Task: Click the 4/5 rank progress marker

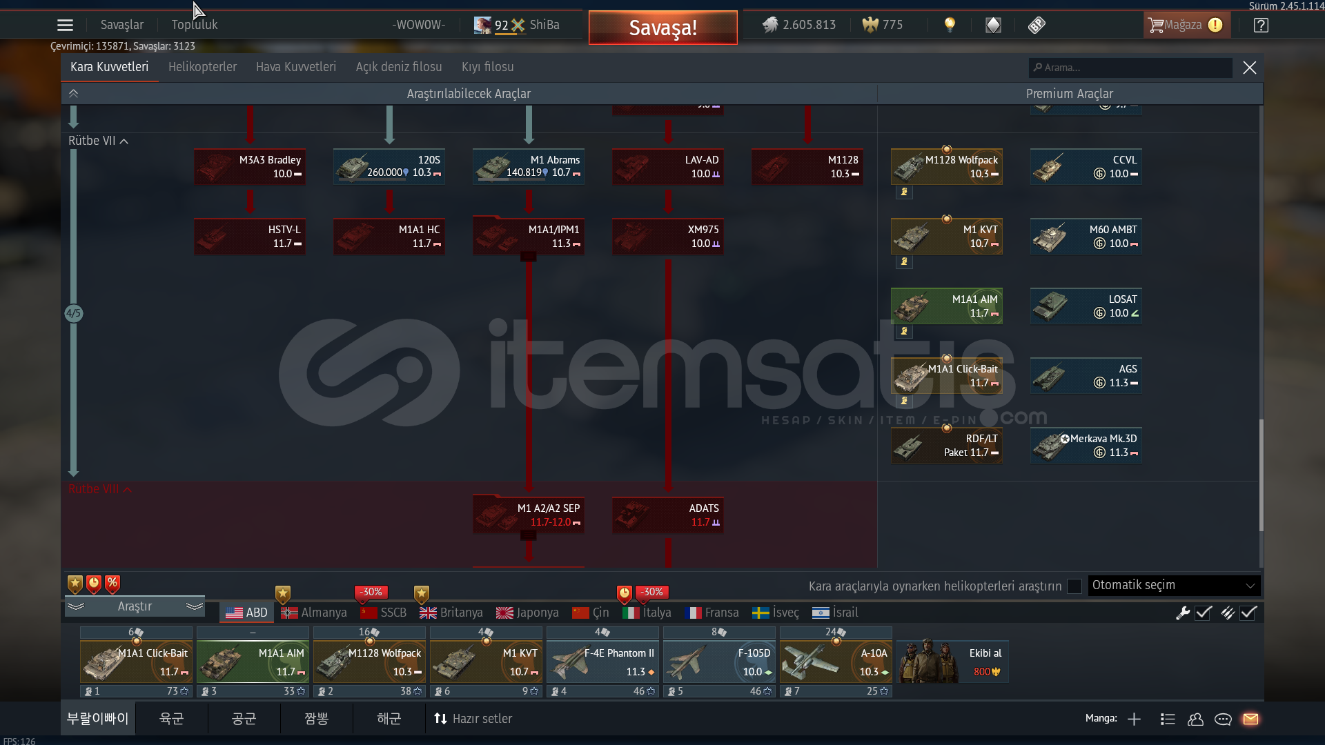Action: point(74,313)
